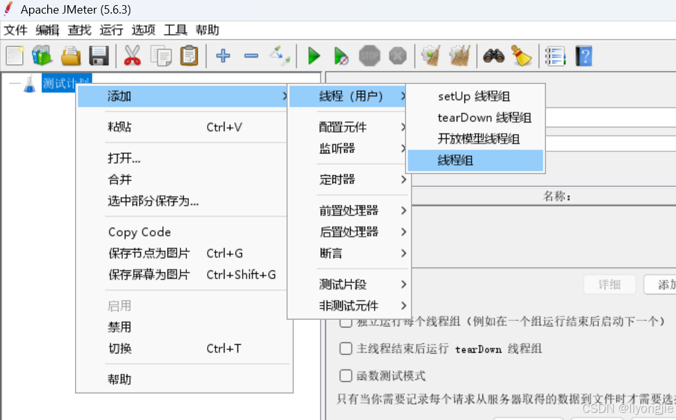
Task: Expand 监听器 submenu
Action: tap(348, 148)
